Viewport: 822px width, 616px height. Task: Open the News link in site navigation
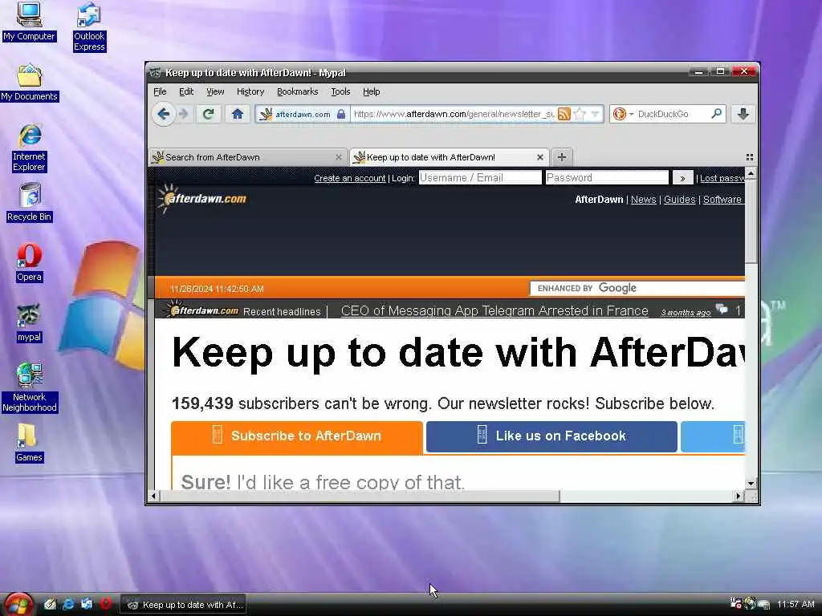[643, 200]
